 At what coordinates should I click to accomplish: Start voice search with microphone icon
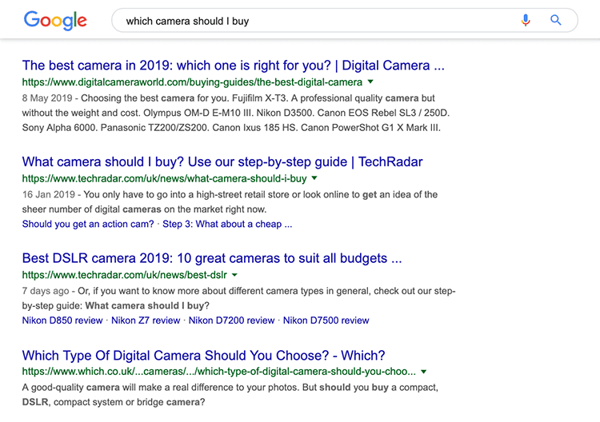coord(526,20)
